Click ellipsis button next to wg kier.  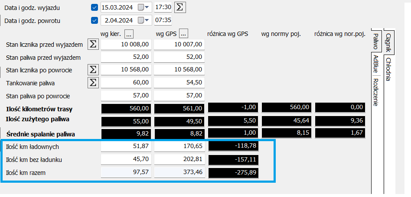pos(129,33)
